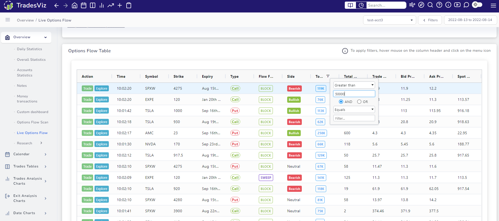The width and height of the screenshot is (499, 221).
Task: Open Options Flow Scan in sidebar
Action: pos(33,122)
